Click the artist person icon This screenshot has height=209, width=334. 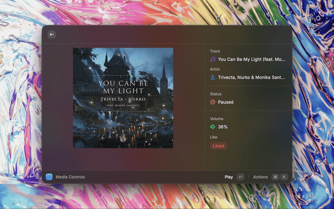coord(213,77)
